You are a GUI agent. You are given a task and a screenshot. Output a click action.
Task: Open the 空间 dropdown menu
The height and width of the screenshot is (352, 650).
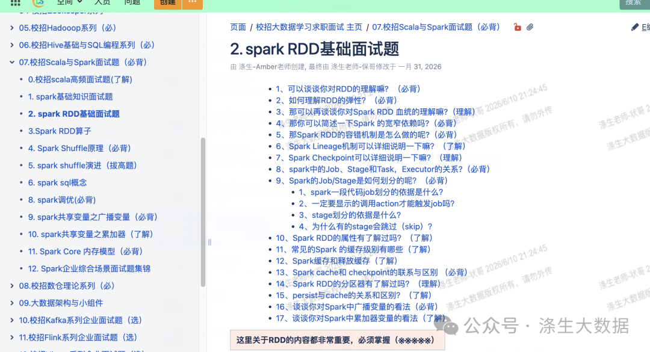click(69, 2)
